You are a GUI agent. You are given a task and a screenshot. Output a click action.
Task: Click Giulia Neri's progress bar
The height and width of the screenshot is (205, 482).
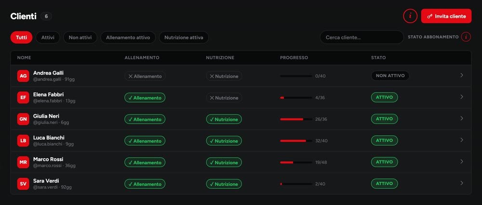296,119
